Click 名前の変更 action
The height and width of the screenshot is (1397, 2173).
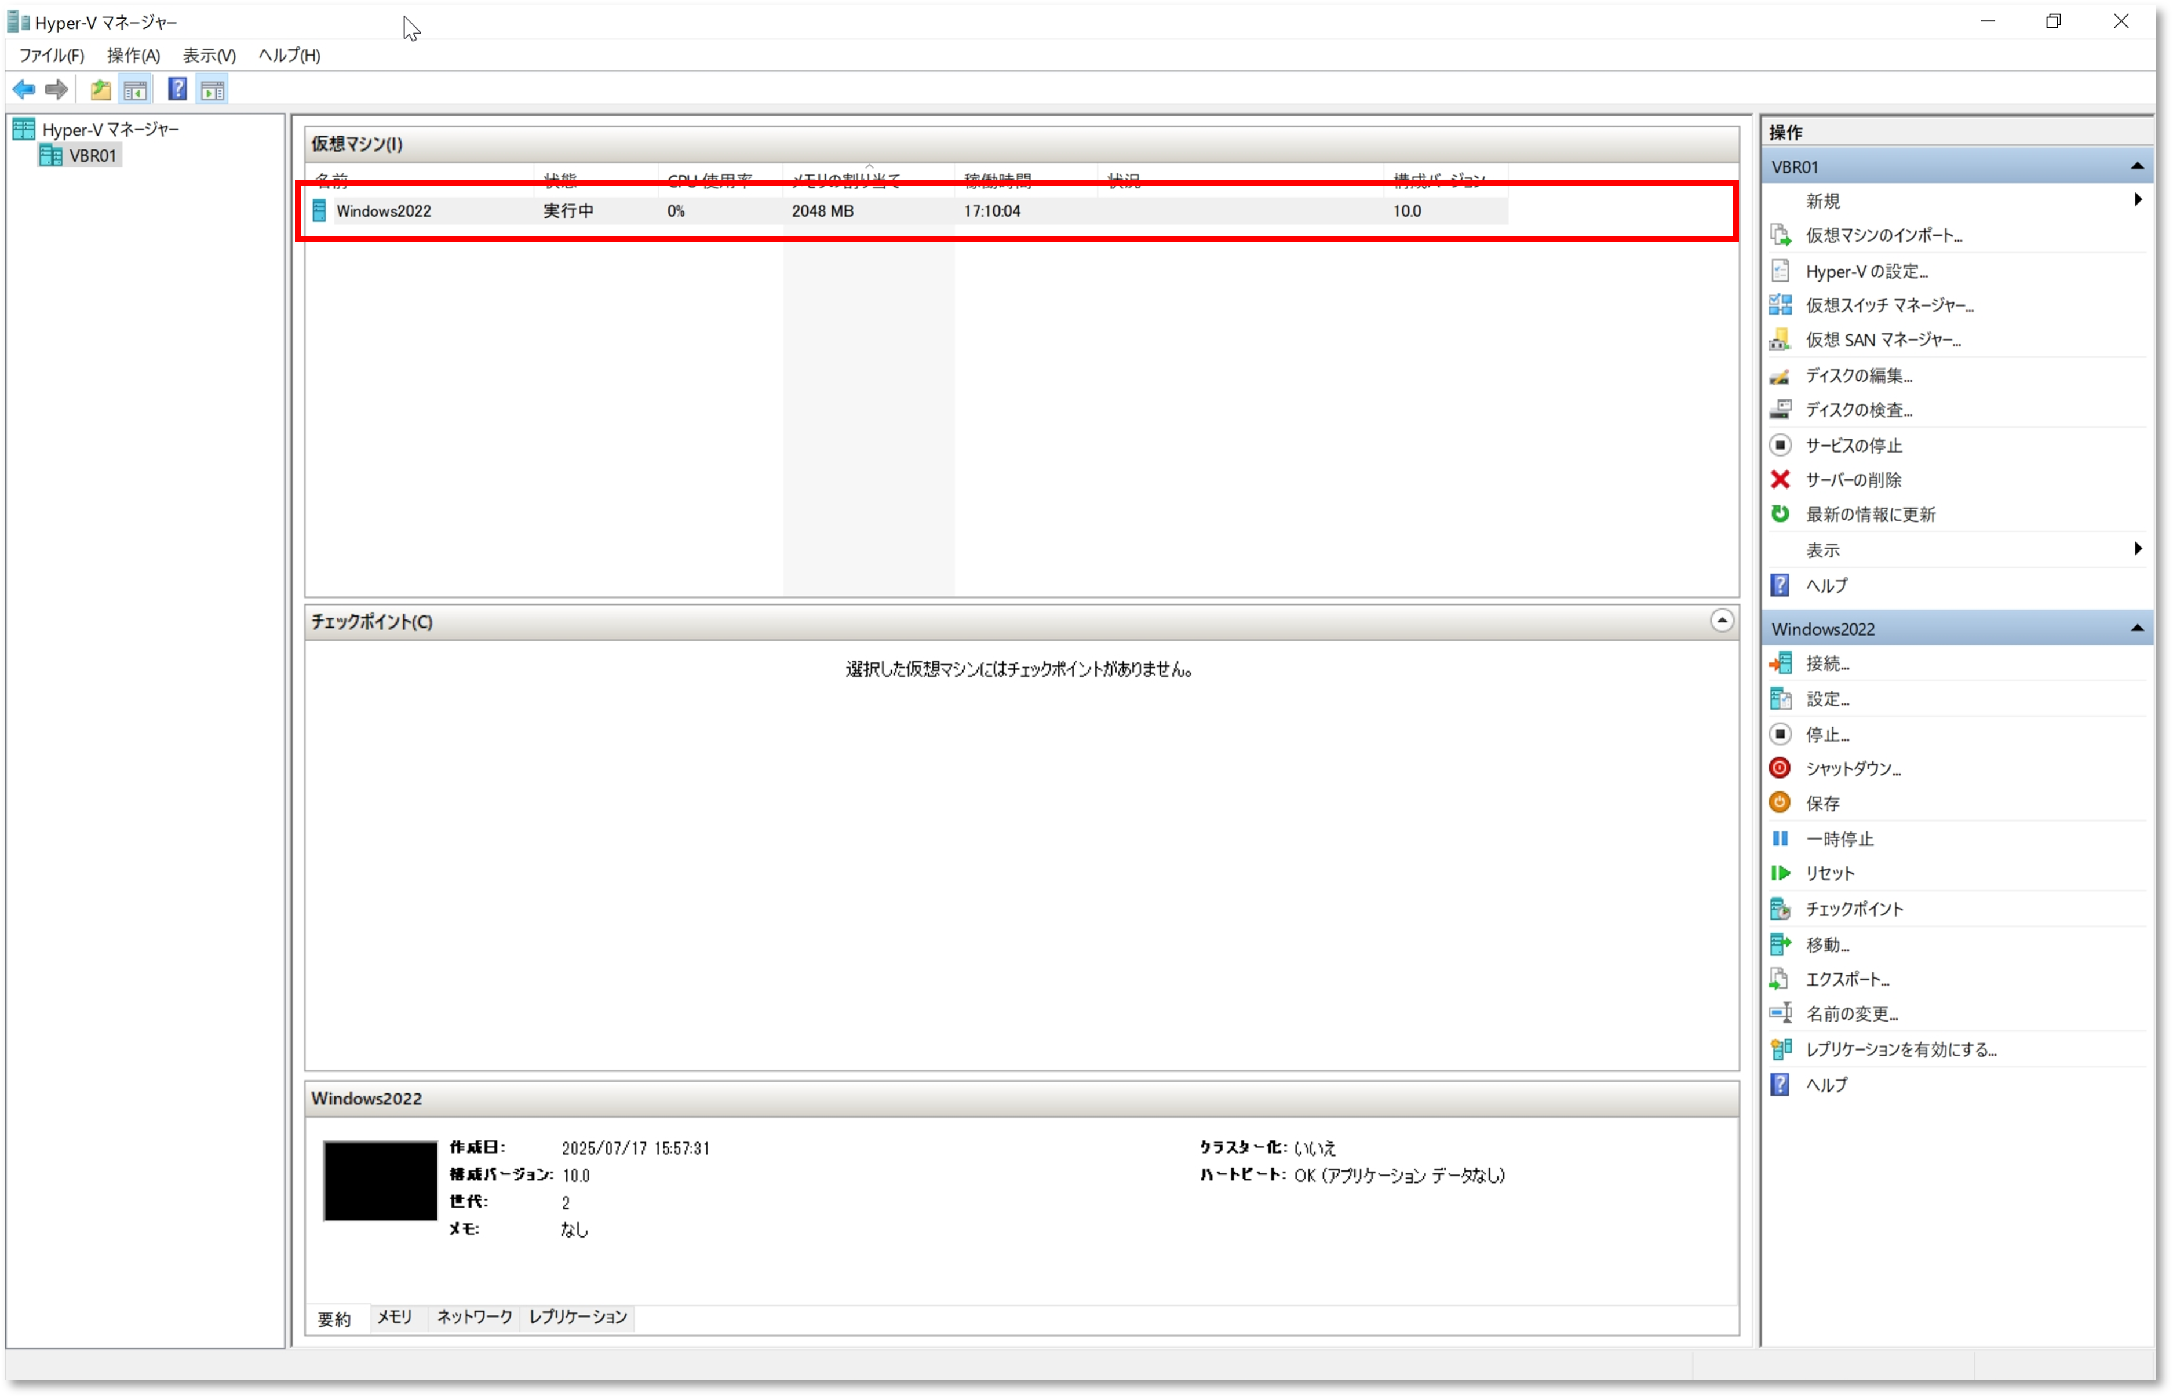(x=1851, y=1014)
